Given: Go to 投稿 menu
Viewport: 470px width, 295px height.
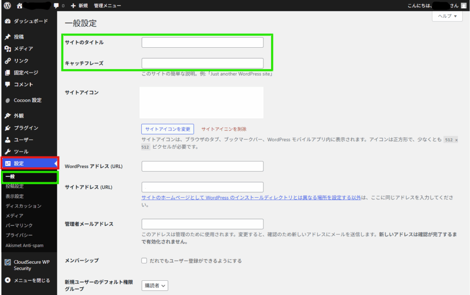Looking at the screenshot, I should [x=18, y=37].
